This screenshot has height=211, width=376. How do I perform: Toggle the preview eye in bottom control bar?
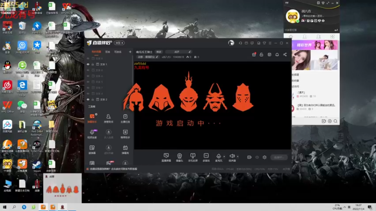[x=257, y=157]
